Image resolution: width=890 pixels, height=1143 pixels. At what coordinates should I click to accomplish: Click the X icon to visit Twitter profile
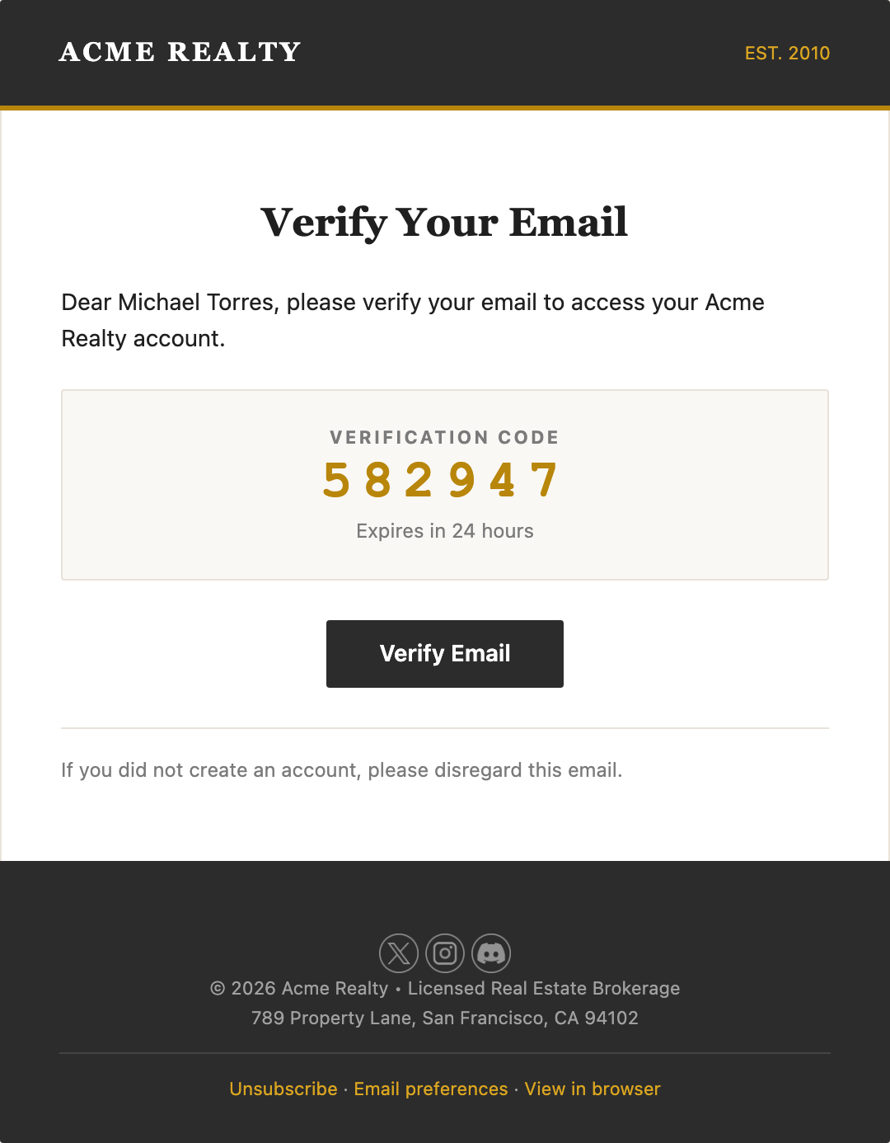(398, 953)
